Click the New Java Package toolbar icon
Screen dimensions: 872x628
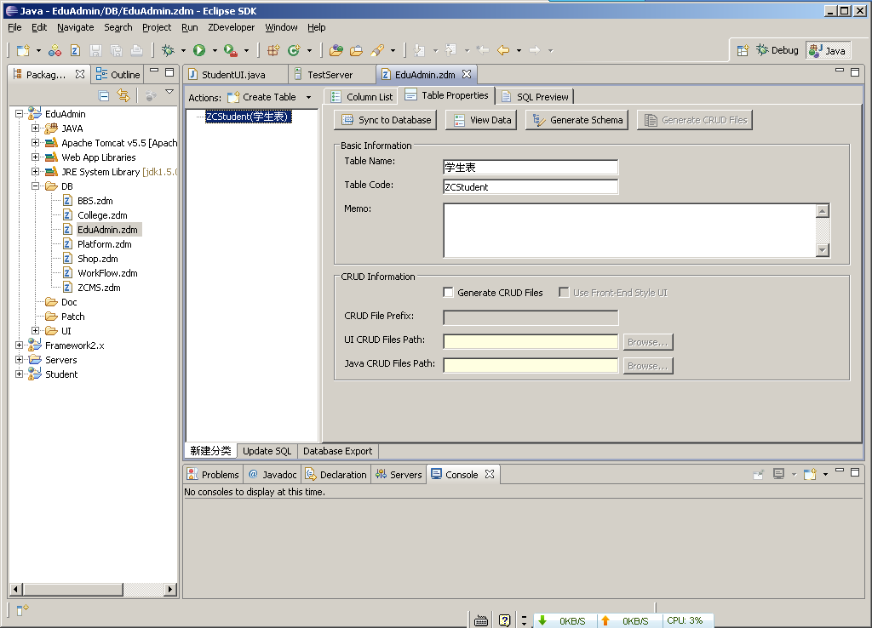273,51
